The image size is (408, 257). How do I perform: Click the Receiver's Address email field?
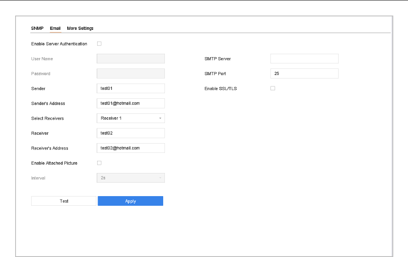130,148
